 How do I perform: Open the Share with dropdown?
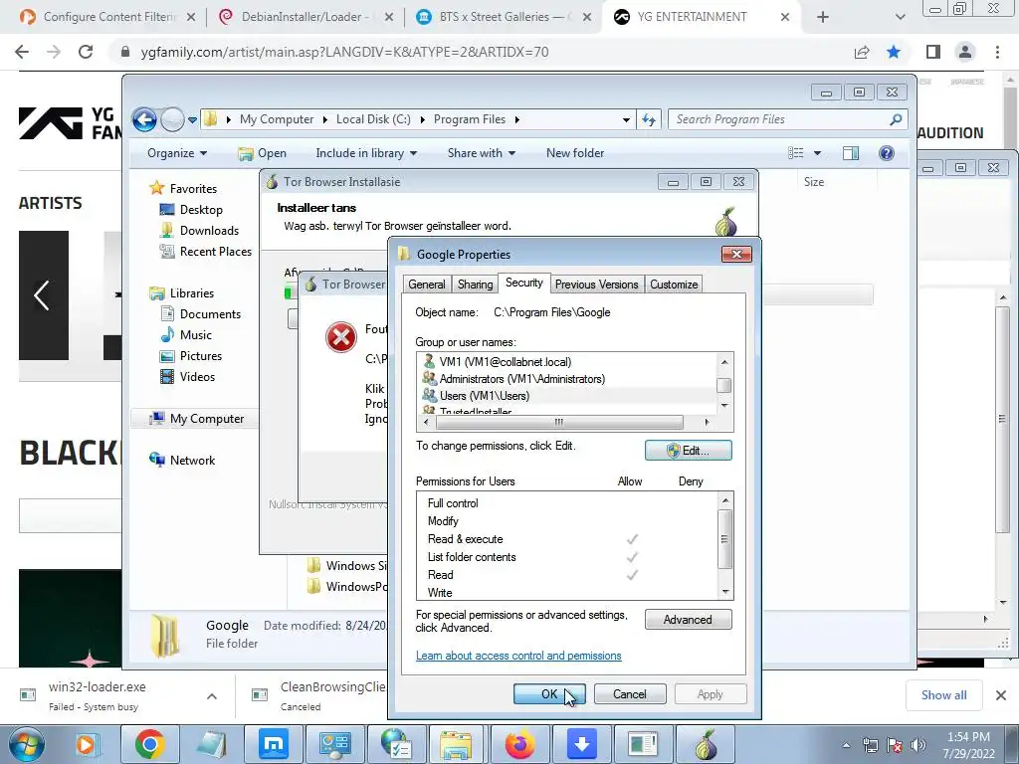[x=482, y=153]
